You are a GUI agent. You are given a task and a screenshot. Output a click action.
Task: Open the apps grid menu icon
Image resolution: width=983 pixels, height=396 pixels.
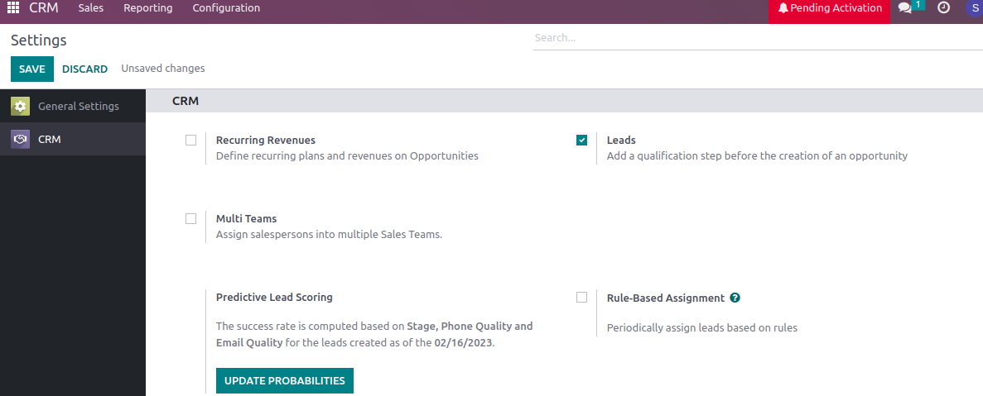point(13,8)
